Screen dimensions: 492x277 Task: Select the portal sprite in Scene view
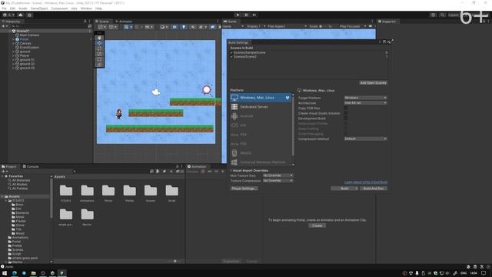click(207, 90)
